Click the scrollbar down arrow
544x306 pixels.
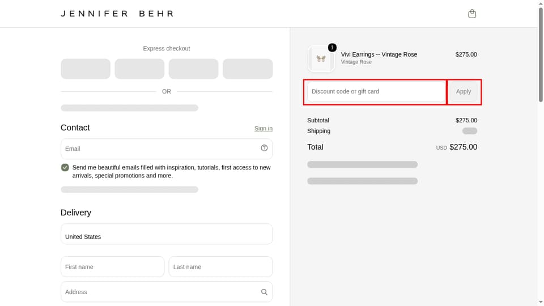[x=541, y=303]
